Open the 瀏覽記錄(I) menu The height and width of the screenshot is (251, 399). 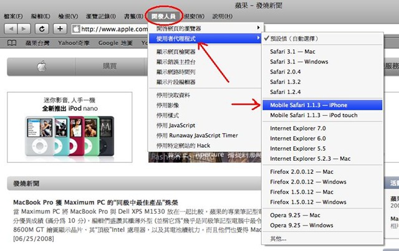101,16
